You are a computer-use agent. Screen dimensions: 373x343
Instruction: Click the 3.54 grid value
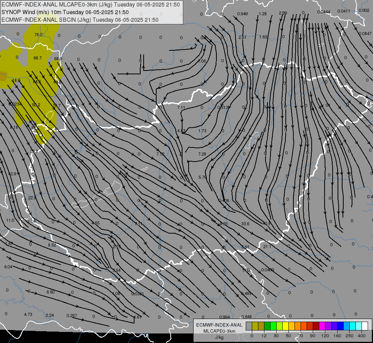[117, 270]
